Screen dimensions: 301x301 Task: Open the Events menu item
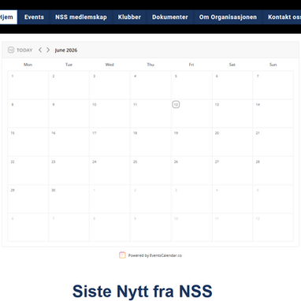pyautogui.click(x=34, y=17)
